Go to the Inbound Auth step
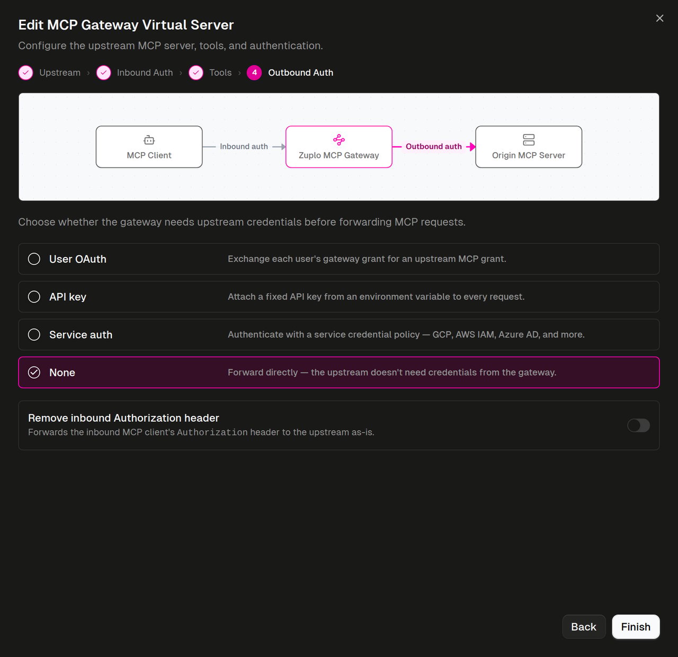The width and height of the screenshot is (678, 657). click(135, 73)
